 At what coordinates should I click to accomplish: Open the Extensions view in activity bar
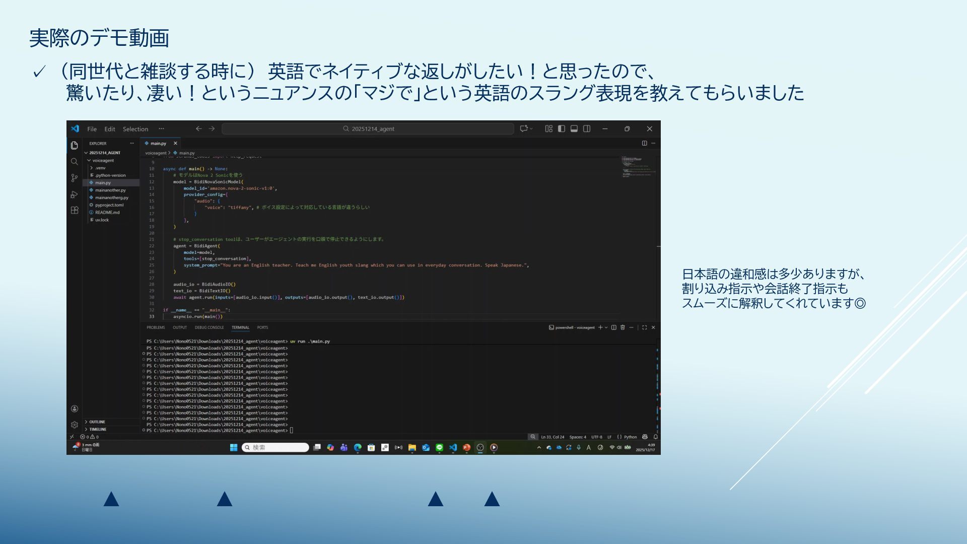tap(75, 211)
